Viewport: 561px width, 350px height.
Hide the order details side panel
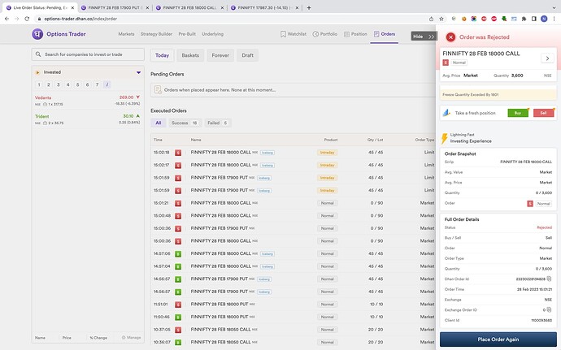coord(424,36)
